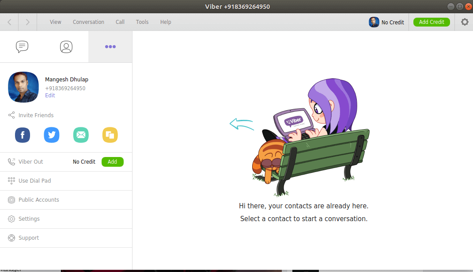The width and height of the screenshot is (473, 272).
Task: Invite friends via Facebook icon
Action: pos(23,135)
